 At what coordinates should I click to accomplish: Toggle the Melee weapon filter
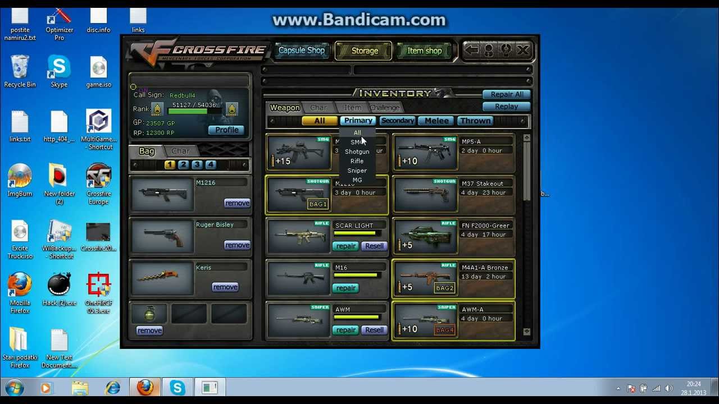(436, 121)
